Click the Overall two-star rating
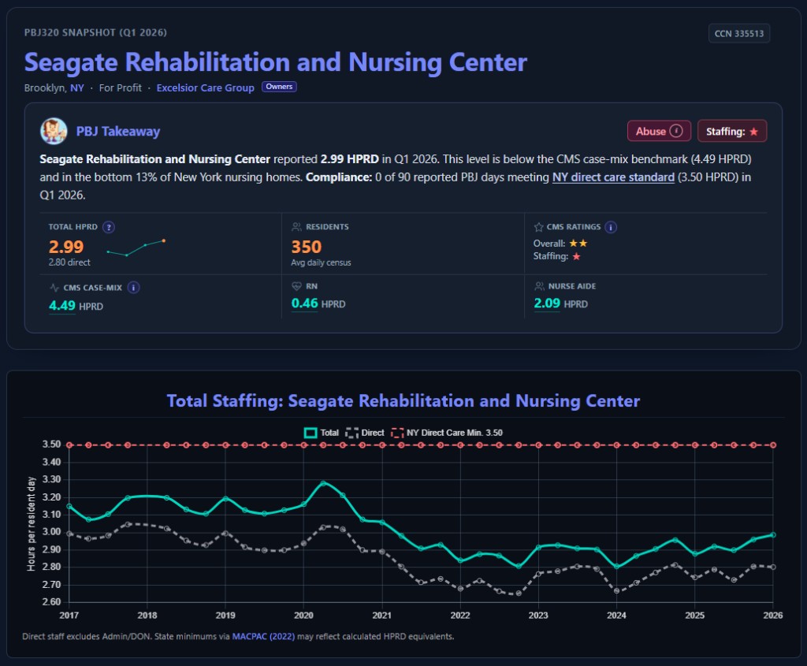807x666 pixels. [560, 244]
